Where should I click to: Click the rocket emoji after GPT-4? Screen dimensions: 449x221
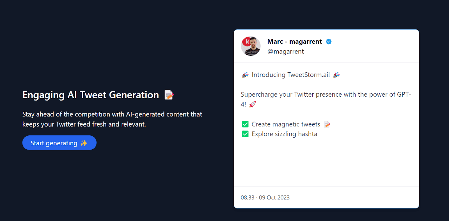[253, 104]
